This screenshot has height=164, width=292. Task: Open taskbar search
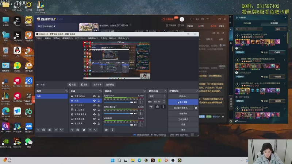pyautogui.click(x=119, y=160)
